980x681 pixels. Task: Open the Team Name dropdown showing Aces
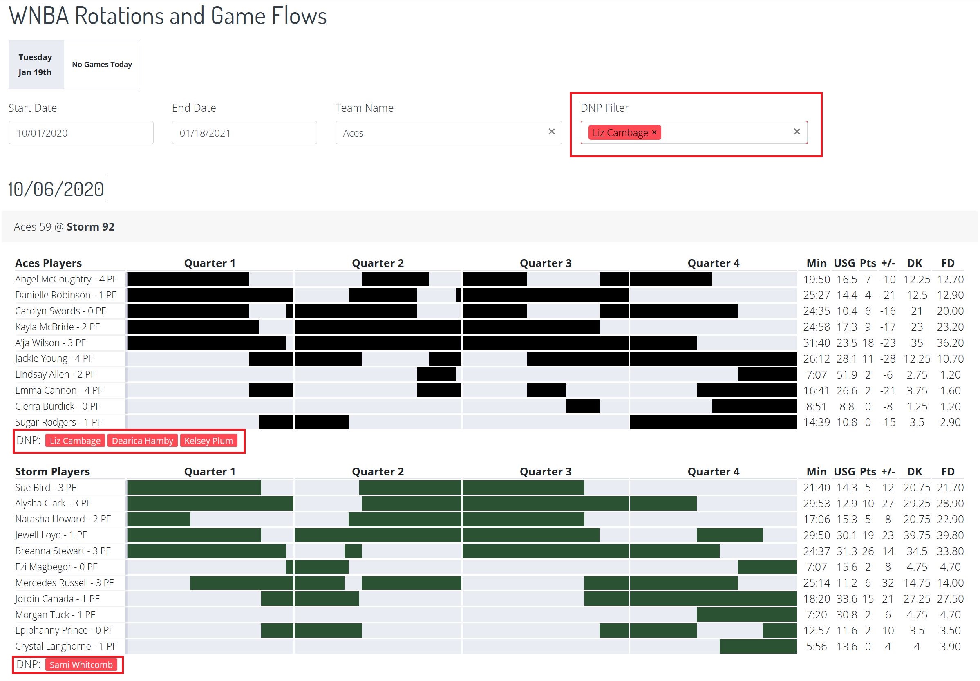click(x=448, y=133)
